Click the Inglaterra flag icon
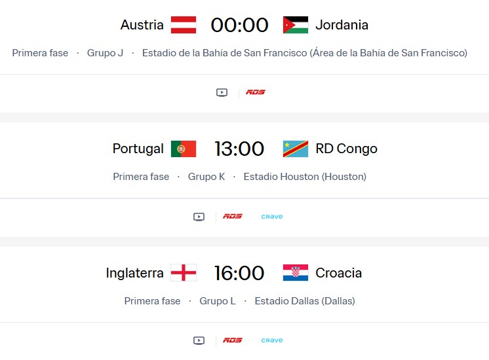 coord(184,273)
